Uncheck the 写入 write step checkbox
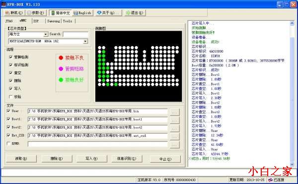The height and width of the screenshot is (184, 298). 11,89
